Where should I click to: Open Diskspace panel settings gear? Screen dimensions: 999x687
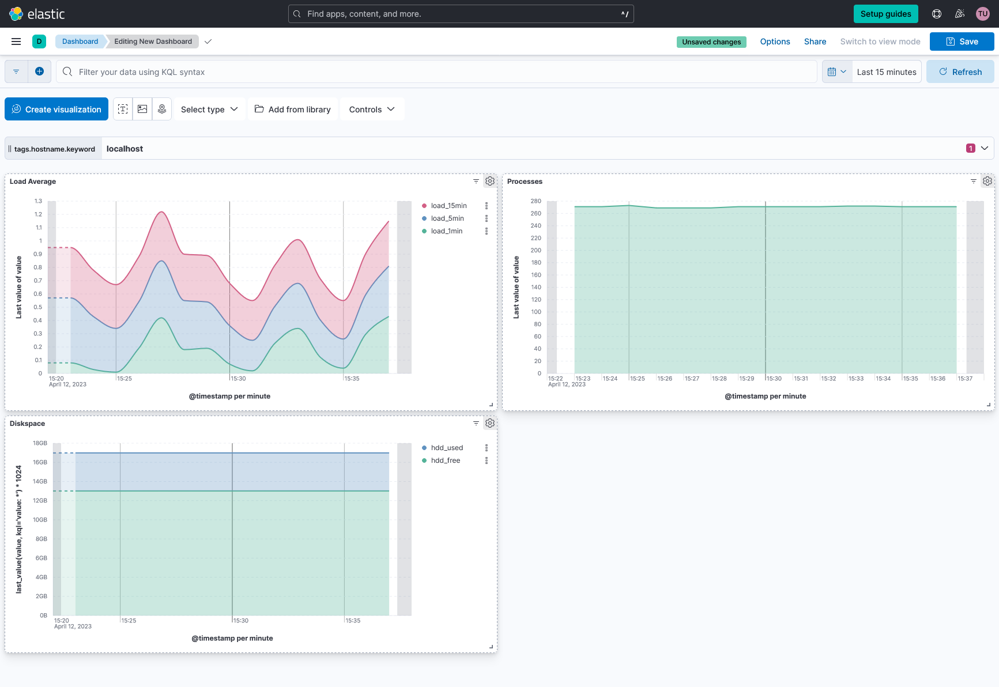point(490,423)
